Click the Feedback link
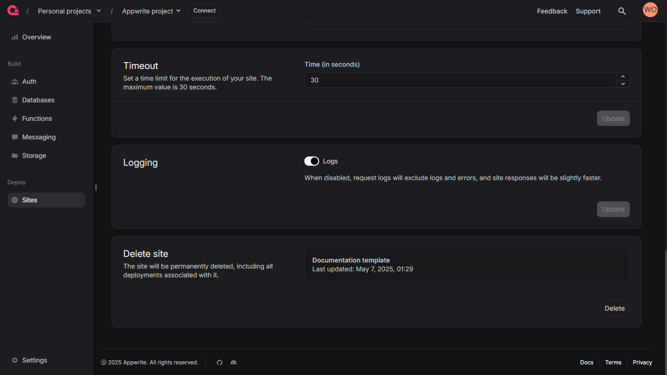Viewport: 667px width, 375px height. click(x=552, y=11)
